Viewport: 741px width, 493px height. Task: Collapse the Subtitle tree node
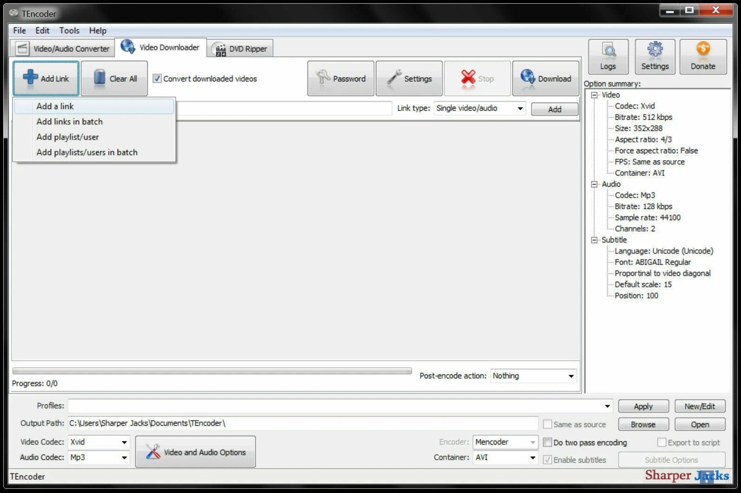[x=594, y=240]
